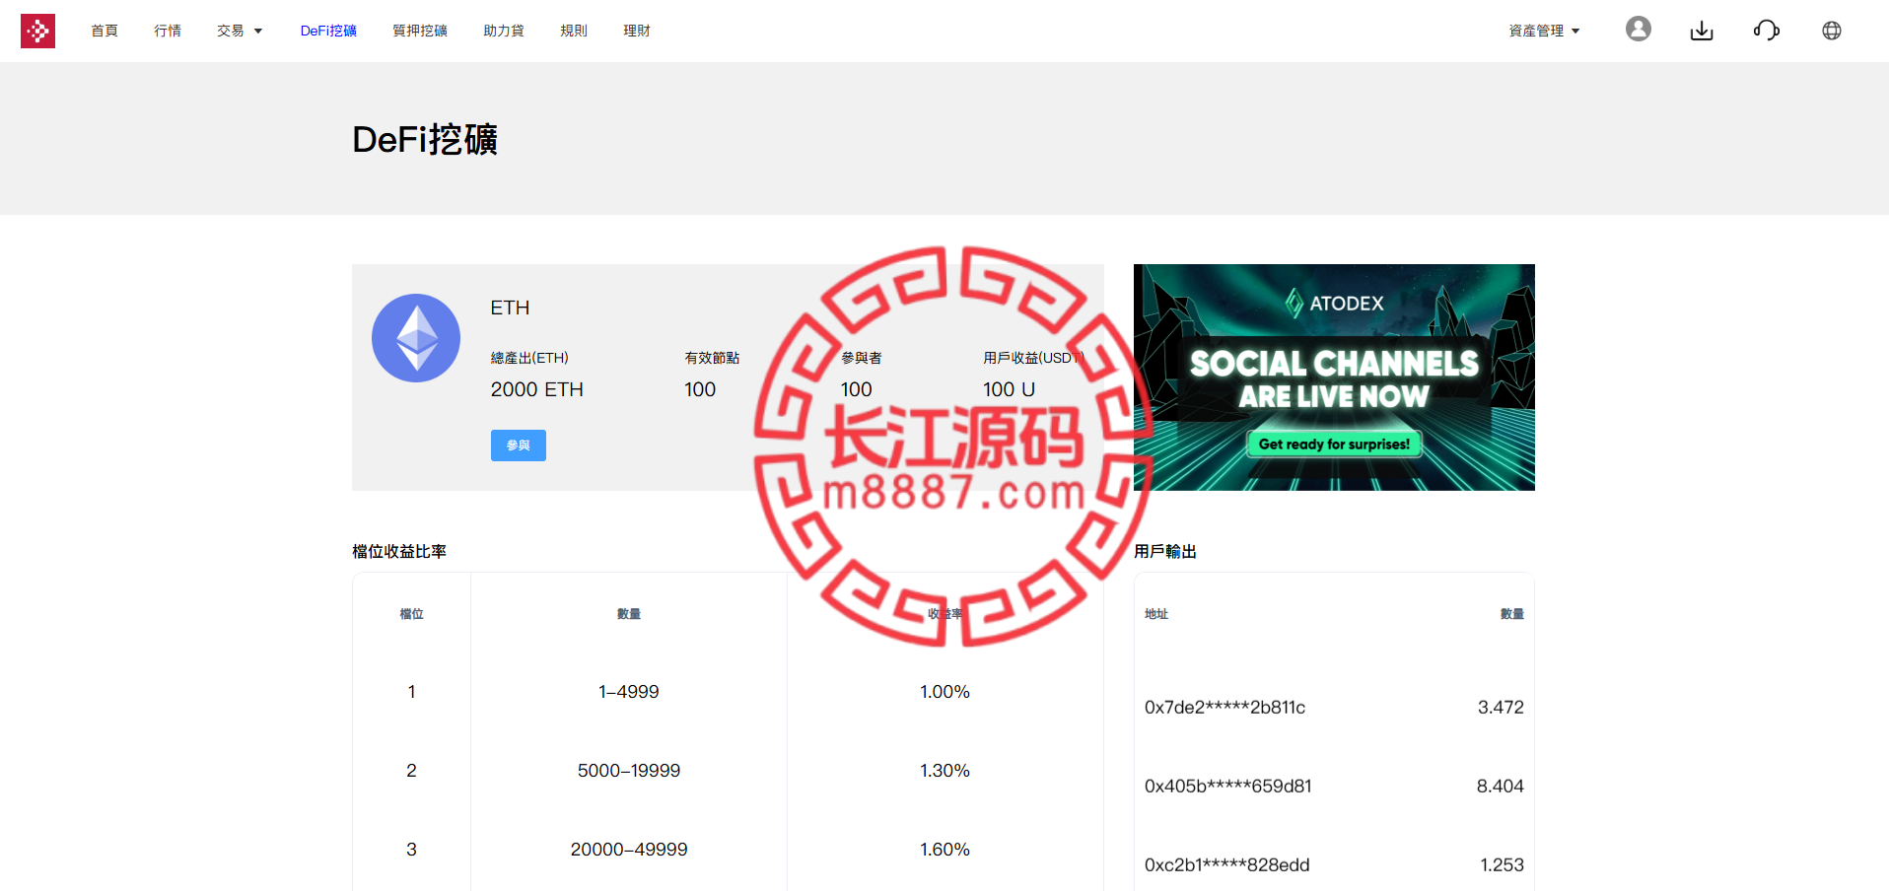Click the 參與者 label
1889x891 pixels.
pyautogui.click(x=861, y=358)
